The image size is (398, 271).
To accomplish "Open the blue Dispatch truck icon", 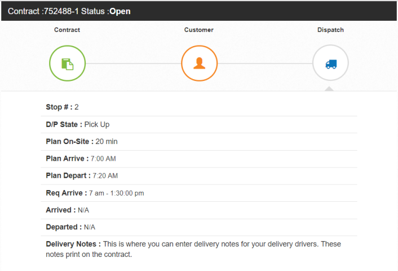I will point(330,63).
